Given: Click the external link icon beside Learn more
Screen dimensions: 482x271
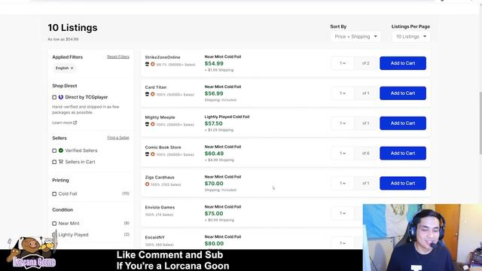Looking at the screenshot, I should pyautogui.click(x=75, y=123).
